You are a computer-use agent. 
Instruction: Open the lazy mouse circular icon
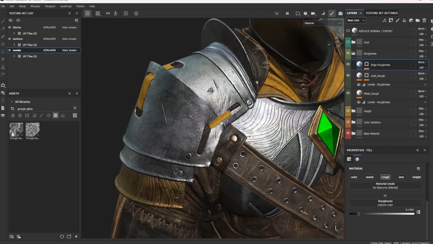point(136,13)
